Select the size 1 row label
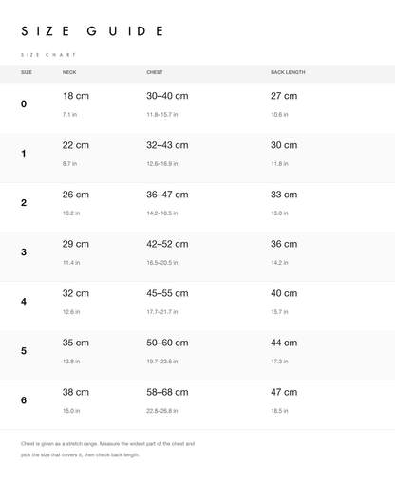This screenshot has width=395, height=482. [x=24, y=154]
